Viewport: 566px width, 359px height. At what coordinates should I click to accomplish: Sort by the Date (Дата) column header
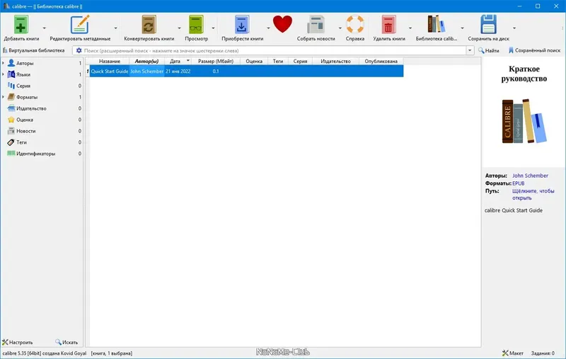click(x=178, y=61)
